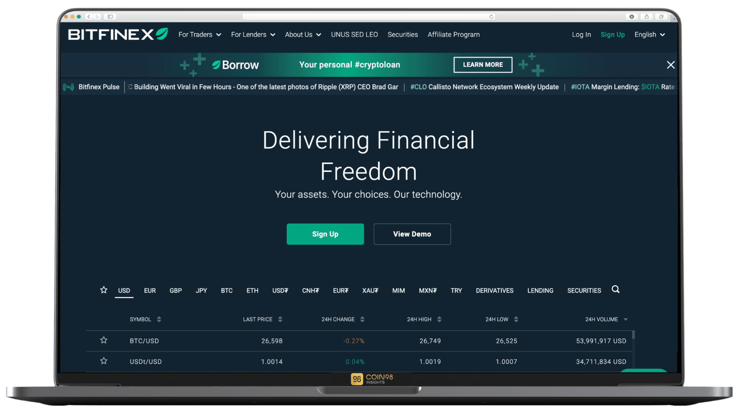The height and width of the screenshot is (418, 744).
Task: Click the browser share icon
Action: pyautogui.click(x=646, y=17)
